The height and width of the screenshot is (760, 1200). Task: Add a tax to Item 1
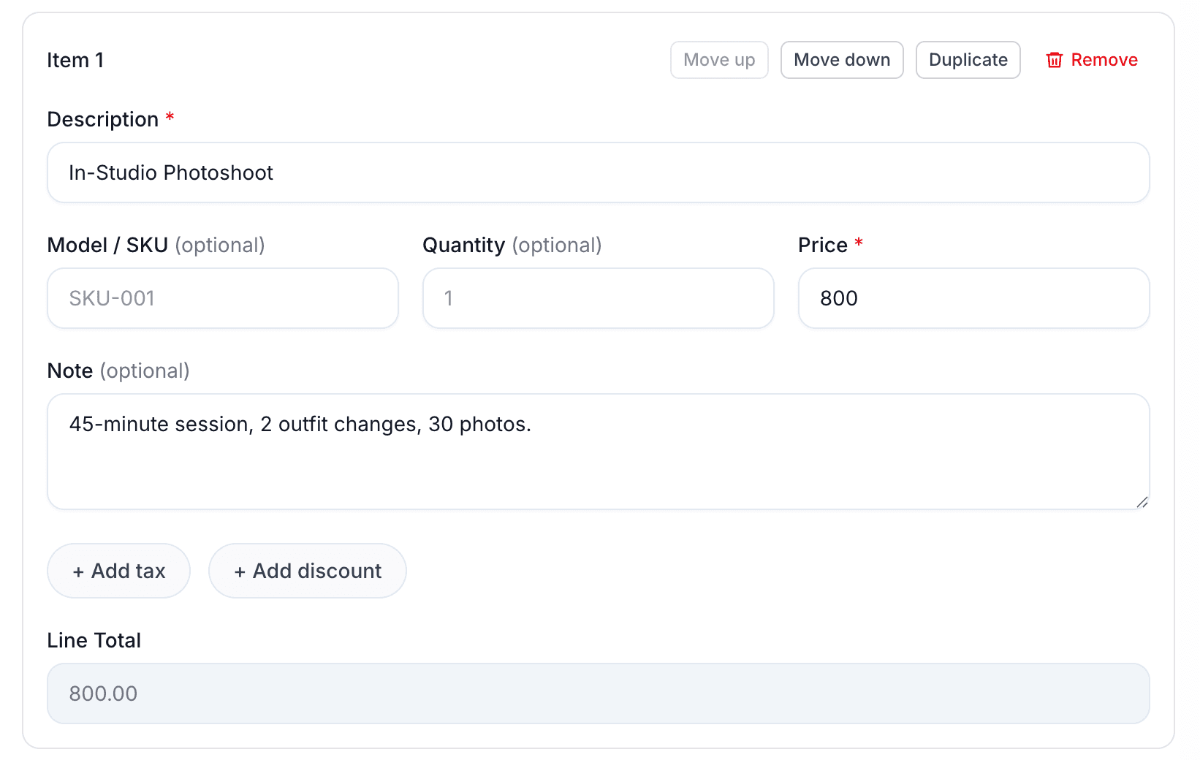pyautogui.click(x=118, y=571)
